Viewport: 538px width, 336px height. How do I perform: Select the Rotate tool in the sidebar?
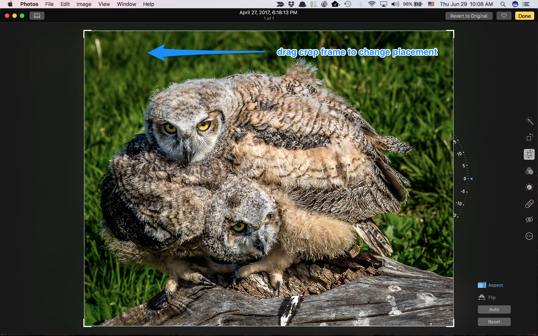point(529,137)
